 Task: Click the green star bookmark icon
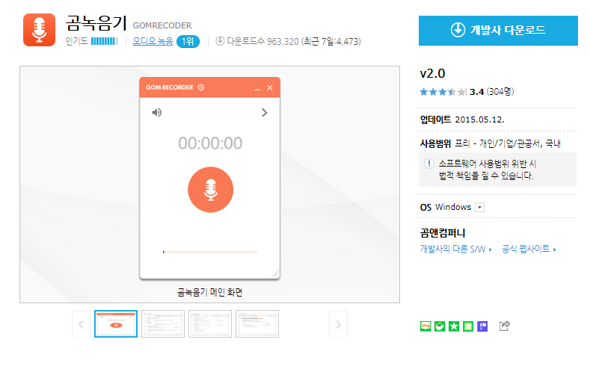pos(453,326)
